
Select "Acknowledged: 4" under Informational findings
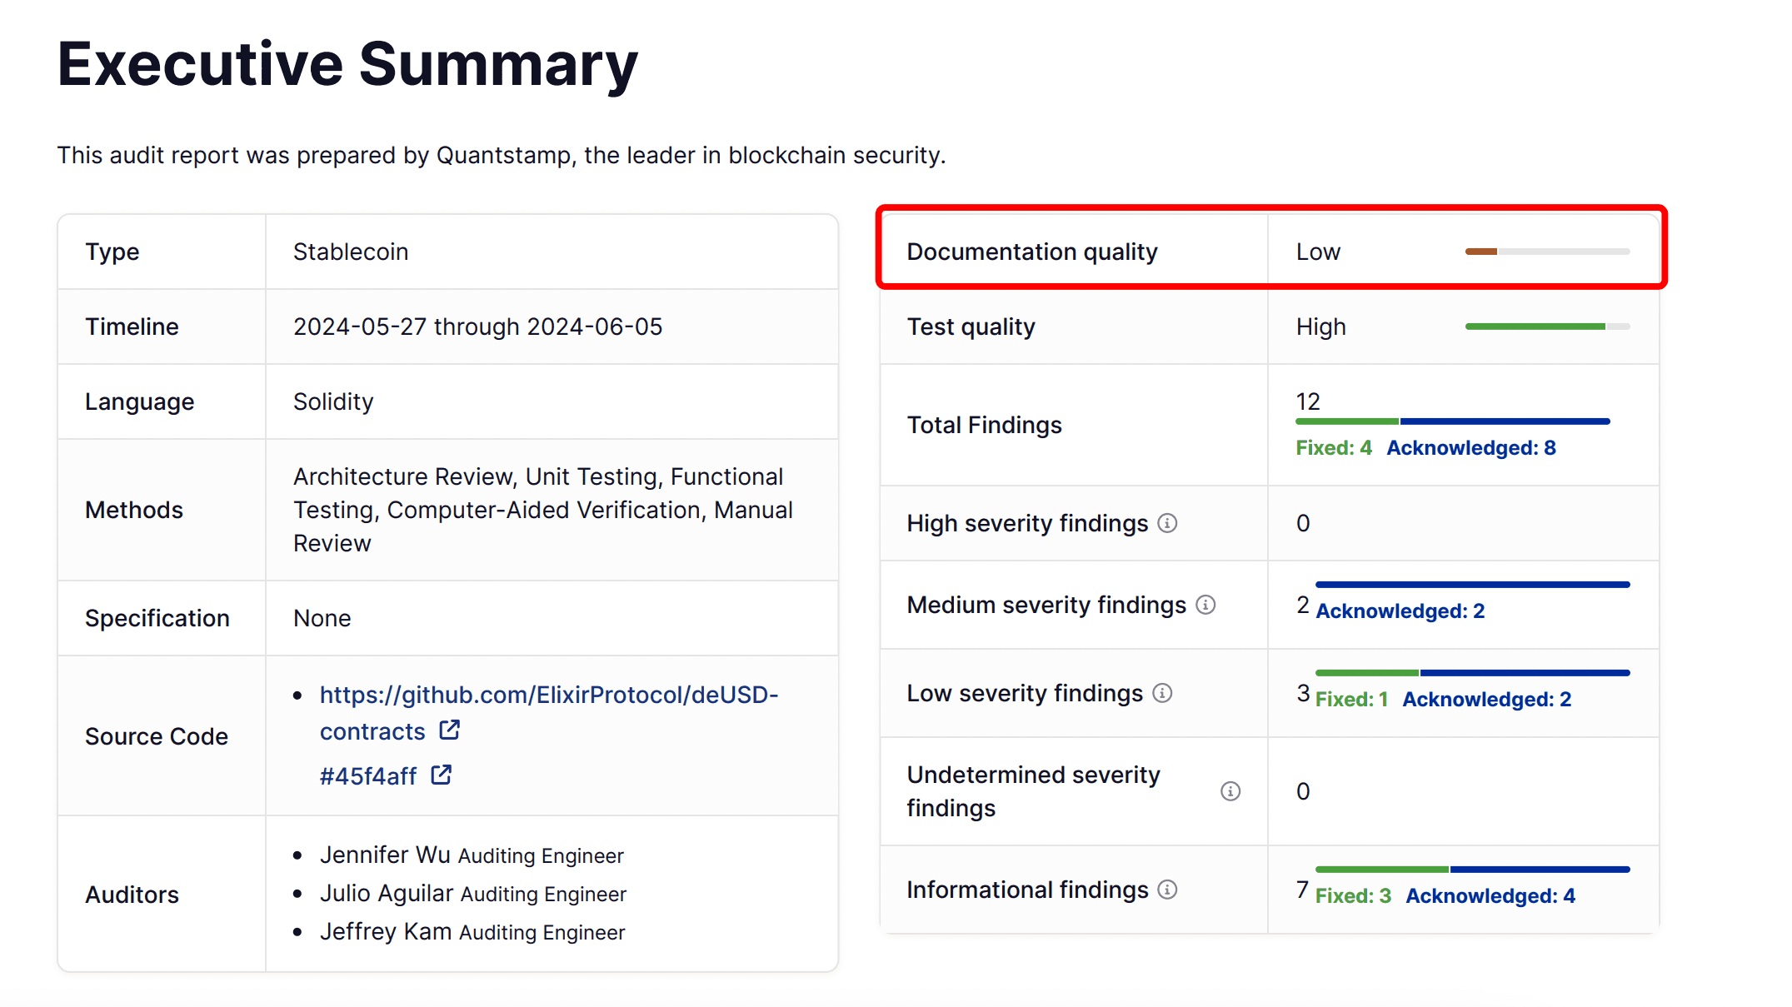tap(1490, 896)
